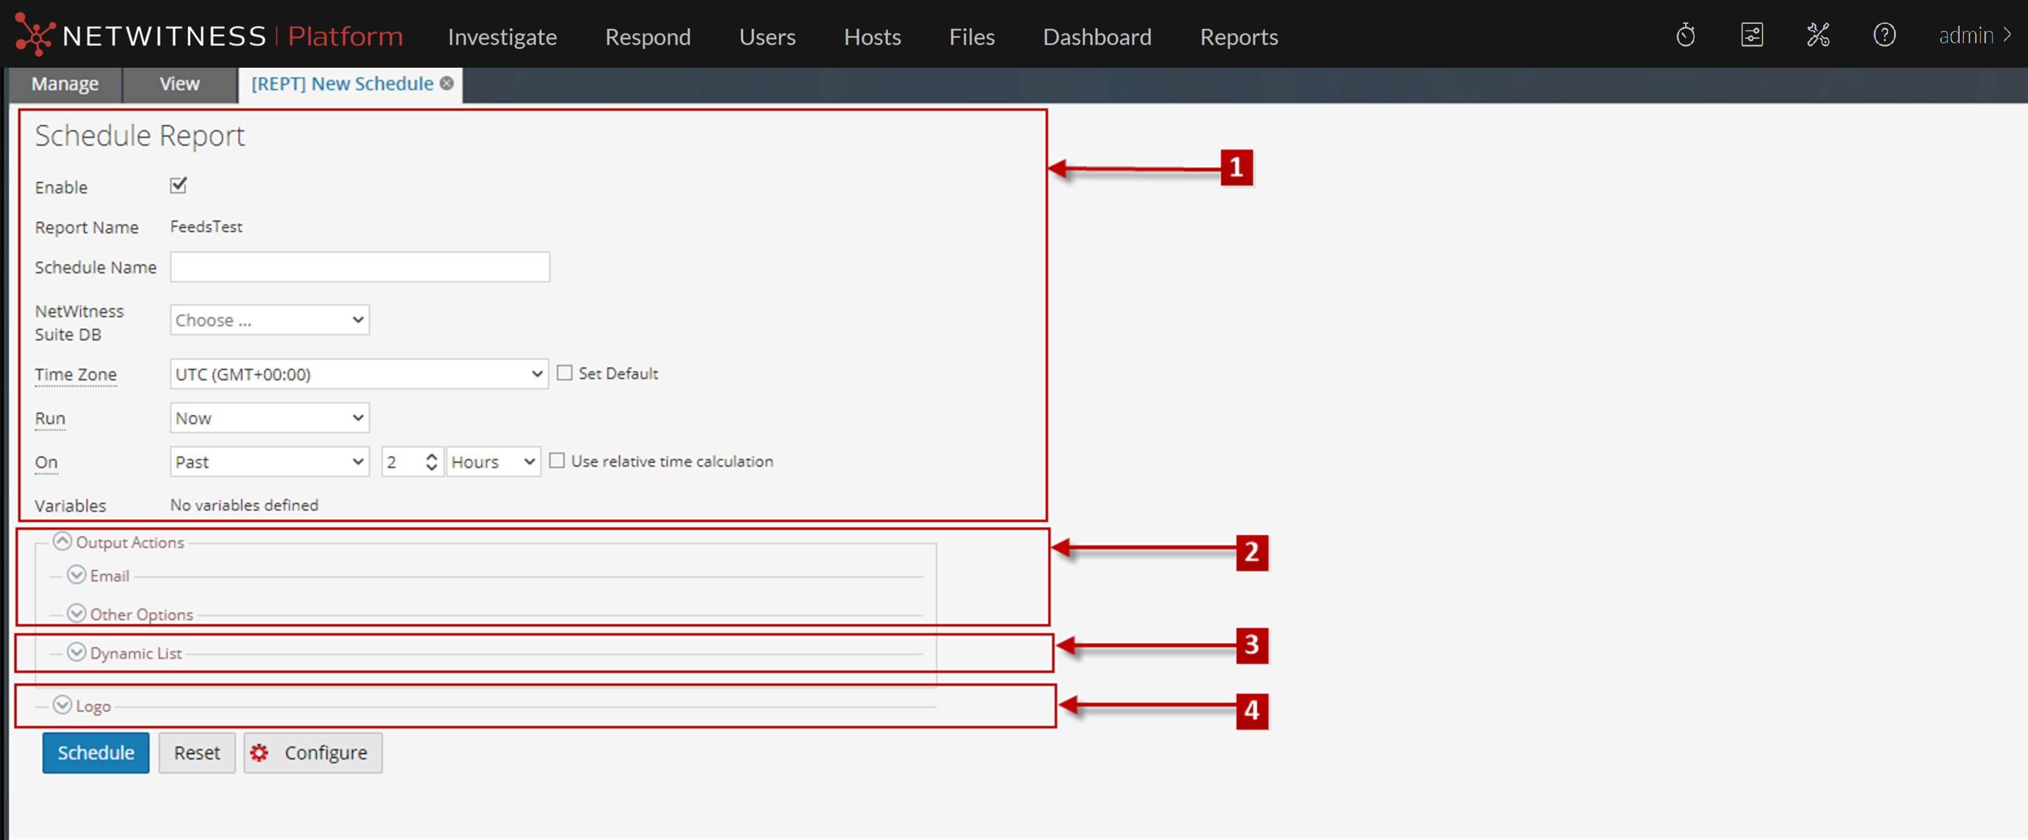Open the preferences icon in the top bar
The height and width of the screenshot is (840, 2028).
point(1751,35)
